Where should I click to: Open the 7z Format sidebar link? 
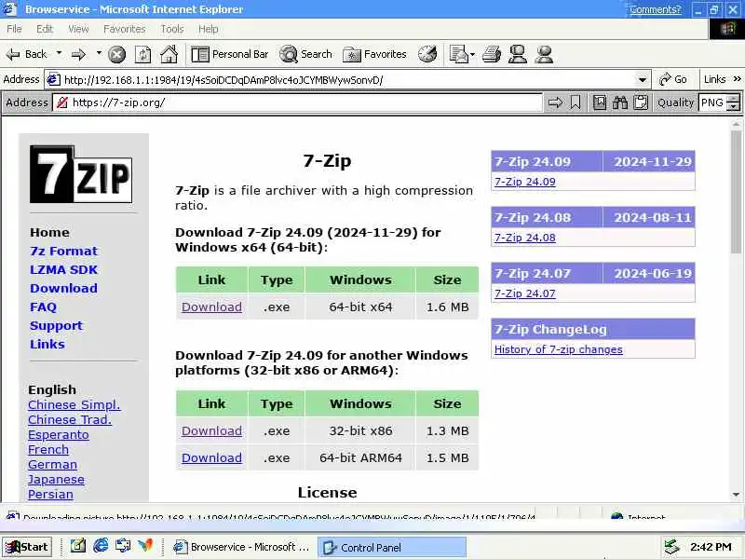63,251
